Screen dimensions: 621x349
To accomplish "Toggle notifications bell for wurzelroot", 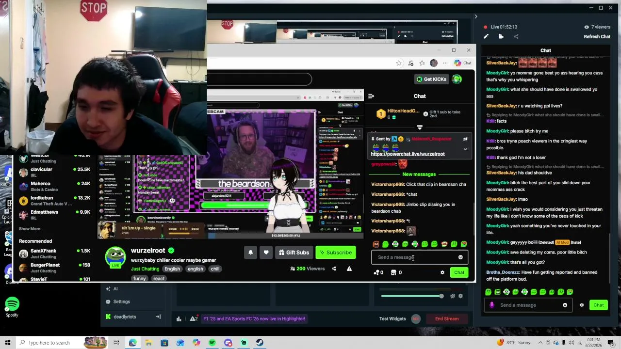I will pos(250,253).
